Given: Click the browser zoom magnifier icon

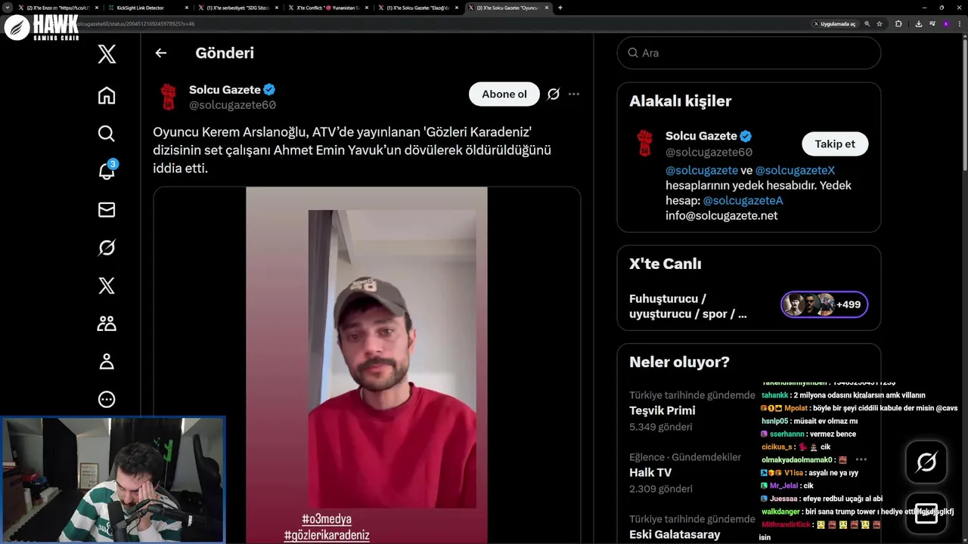Looking at the screenshot, I should click(867, 23).
